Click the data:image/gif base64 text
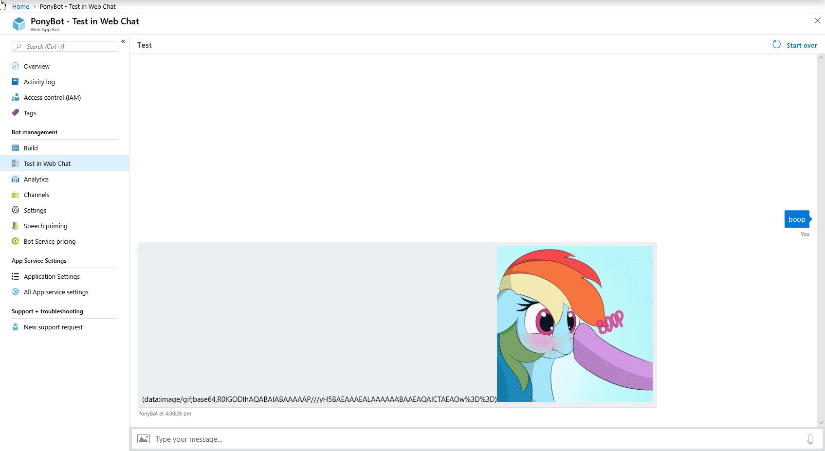This screenshot has width=825, height=451. (319, 399)
